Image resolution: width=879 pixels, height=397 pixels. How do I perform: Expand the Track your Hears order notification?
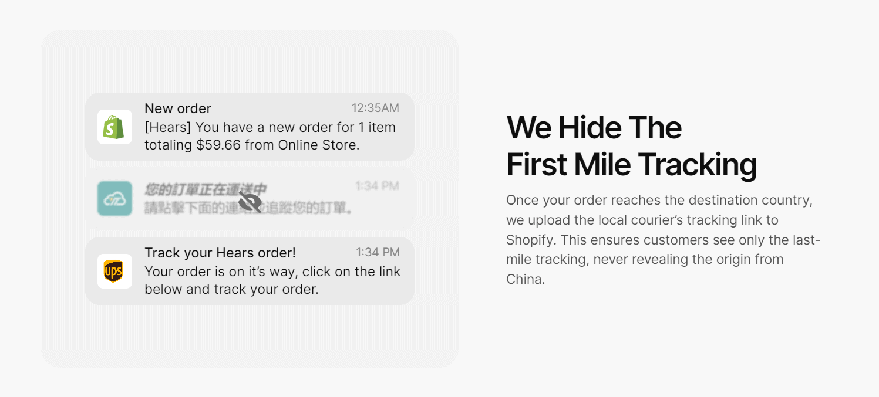(x=250, y=271)
